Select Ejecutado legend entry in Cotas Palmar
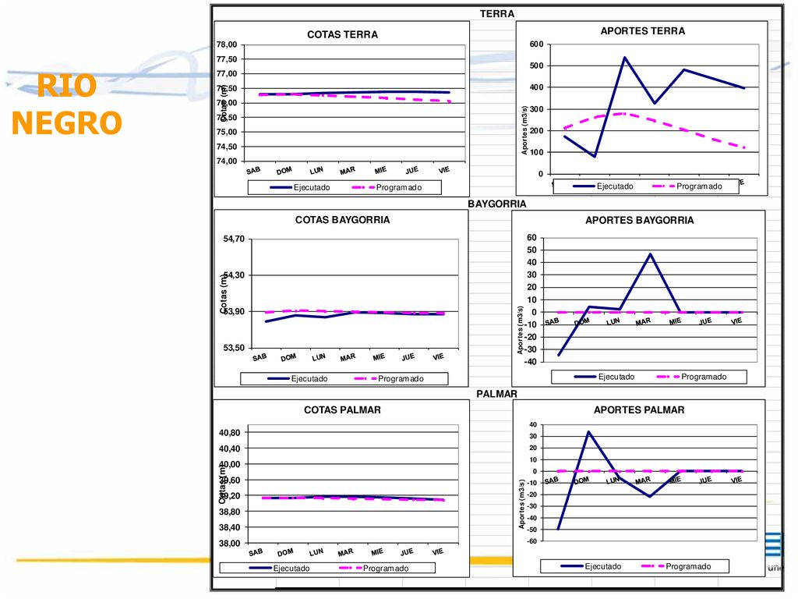The width and height of the screenshot is (798, 599). 280,569
